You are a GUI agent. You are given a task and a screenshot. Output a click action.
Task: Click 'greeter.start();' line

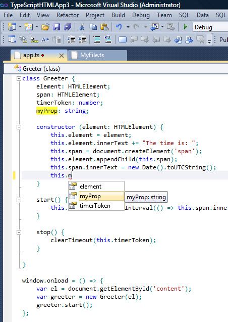(x=65, y=305)
